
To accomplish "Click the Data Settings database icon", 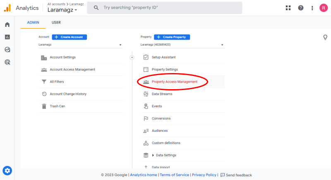I will tap(146, 155).
